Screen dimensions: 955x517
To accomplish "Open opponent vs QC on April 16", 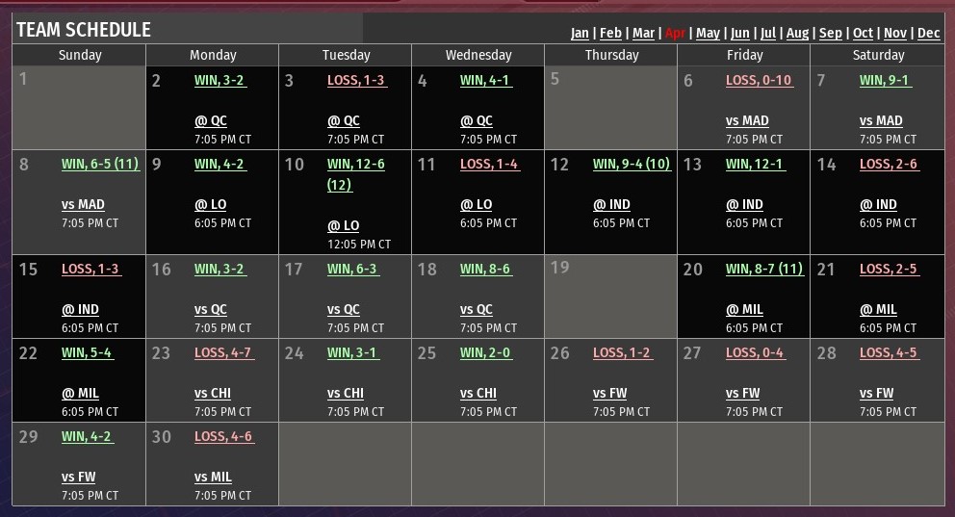I will (x=211, y=309).
